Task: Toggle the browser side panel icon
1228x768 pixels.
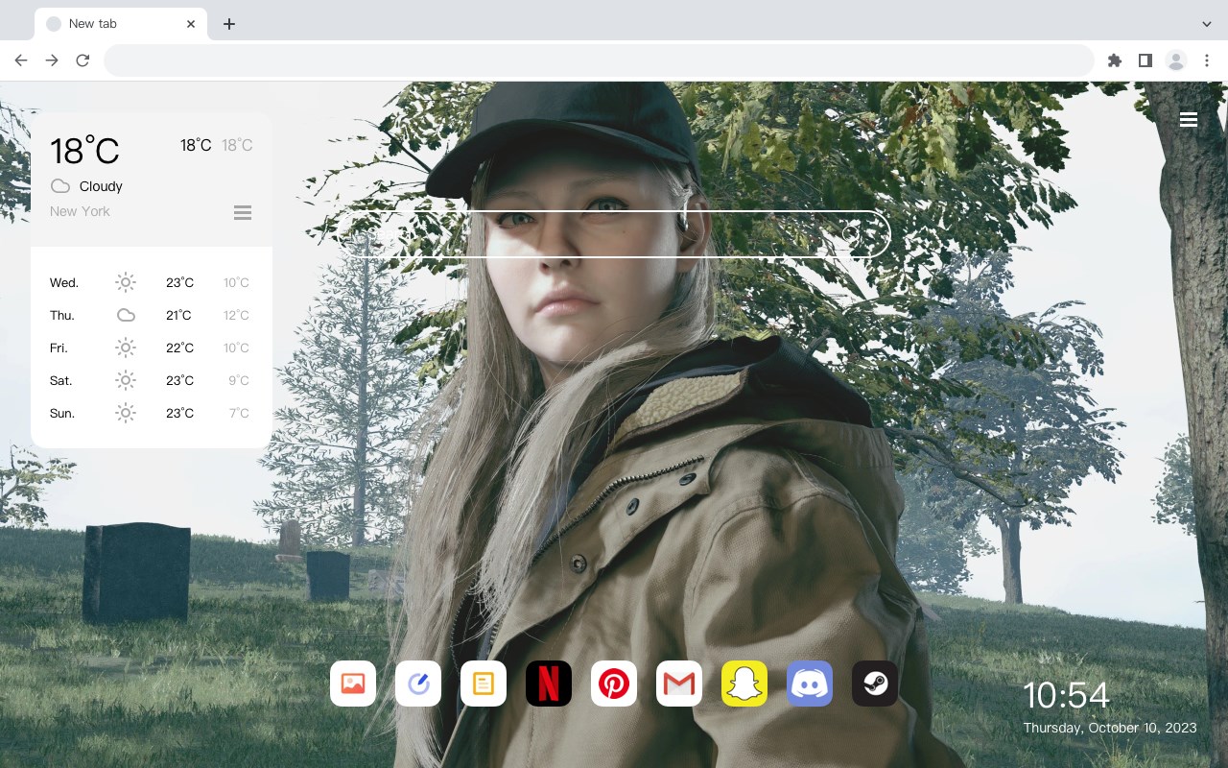Action: point(1145,60)
